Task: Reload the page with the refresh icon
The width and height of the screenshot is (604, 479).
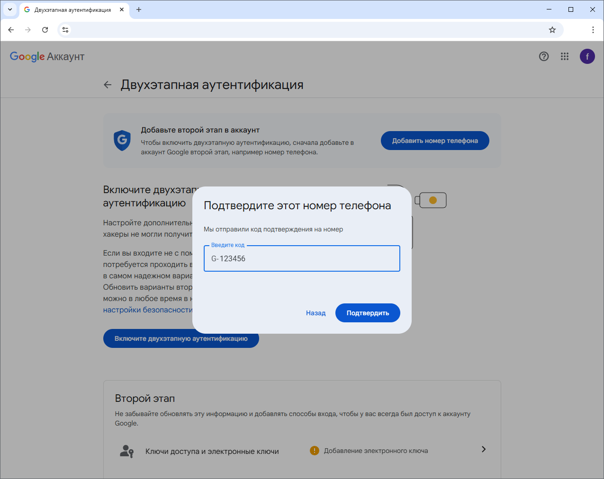Action: tap(45, 29)
